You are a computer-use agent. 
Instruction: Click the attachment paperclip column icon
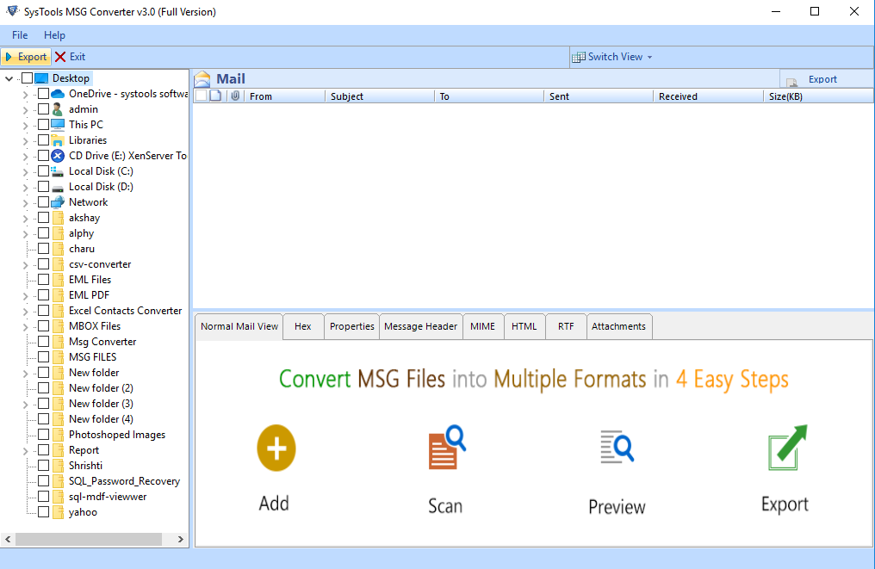tap(234, 96)
